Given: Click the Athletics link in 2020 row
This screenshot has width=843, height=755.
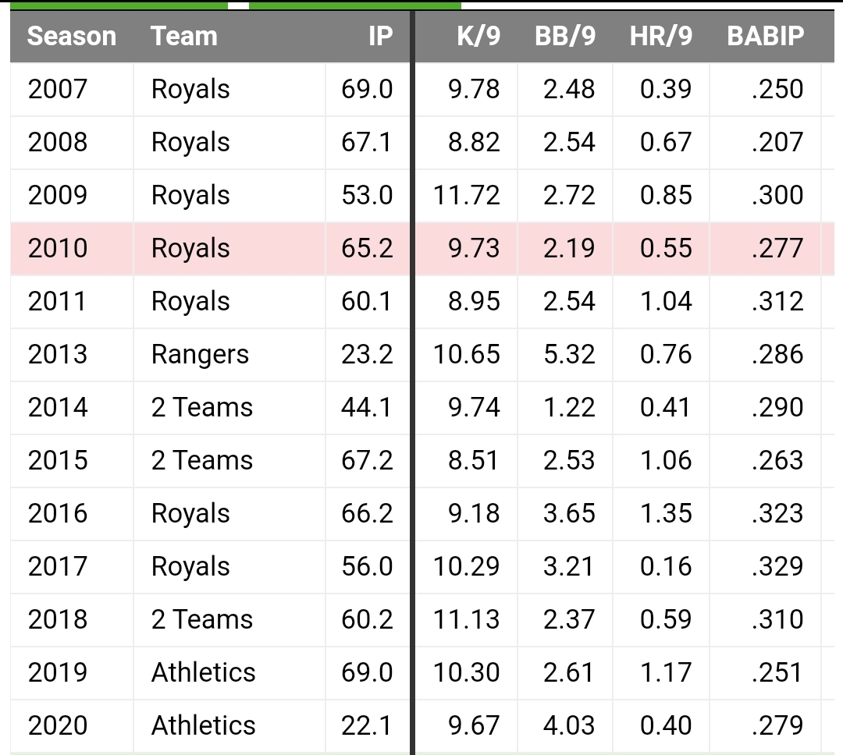Looking at the screenshot, I should (203, 726).
